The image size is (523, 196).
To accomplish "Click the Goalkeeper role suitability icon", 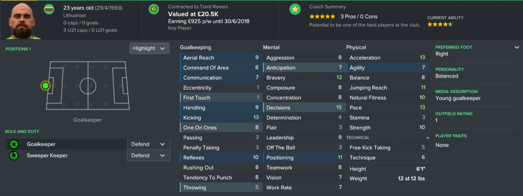I will [13, 144].
